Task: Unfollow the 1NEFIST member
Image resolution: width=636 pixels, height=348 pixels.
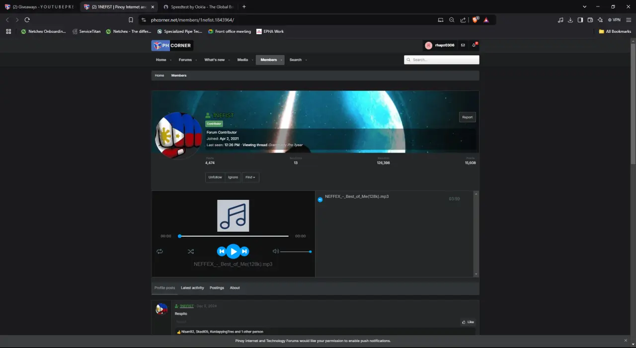Action: [x=215, y=177]
